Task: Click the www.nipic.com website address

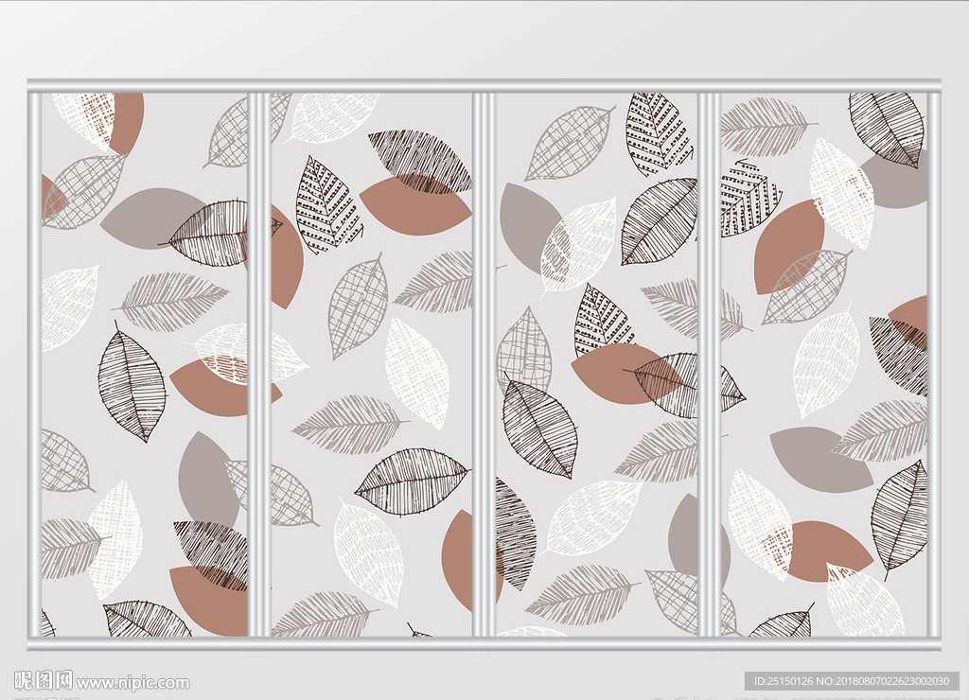Action: coord(132,682)
